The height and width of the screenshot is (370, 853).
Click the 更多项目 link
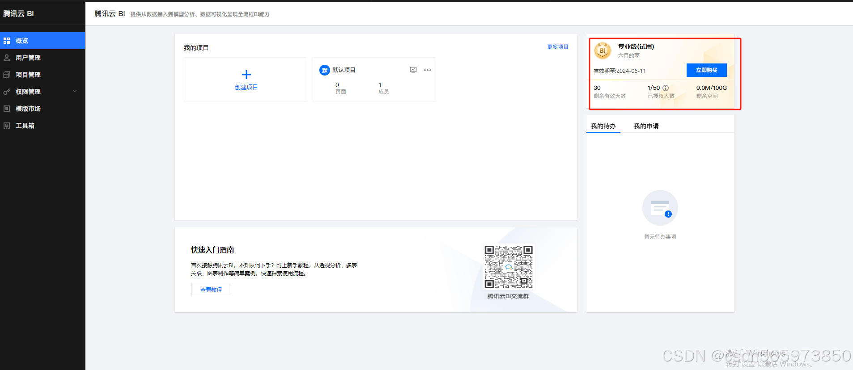[x=558, y=47]
